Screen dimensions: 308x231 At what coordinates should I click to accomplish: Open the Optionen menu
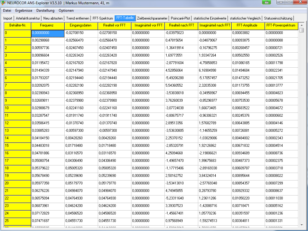click(66, 11)
